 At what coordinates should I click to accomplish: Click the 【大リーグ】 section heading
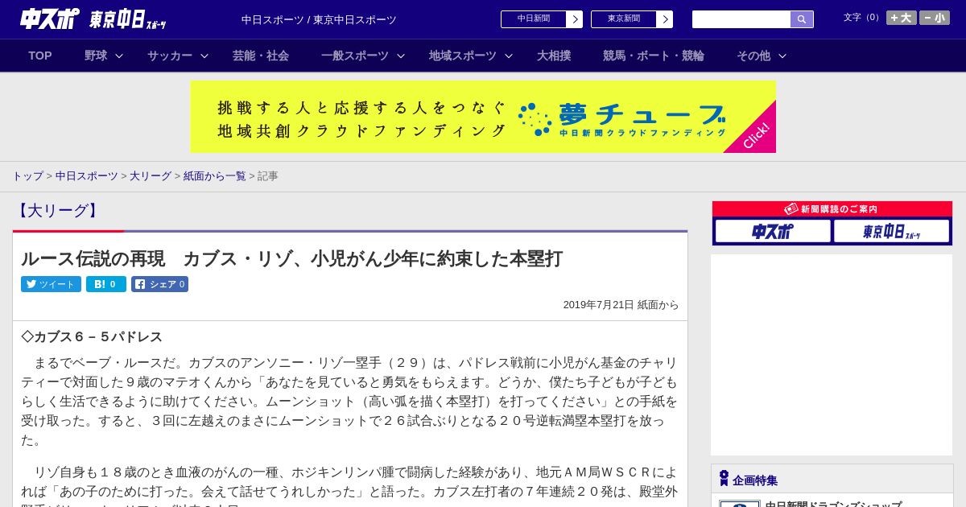click(x=57, y=211)
